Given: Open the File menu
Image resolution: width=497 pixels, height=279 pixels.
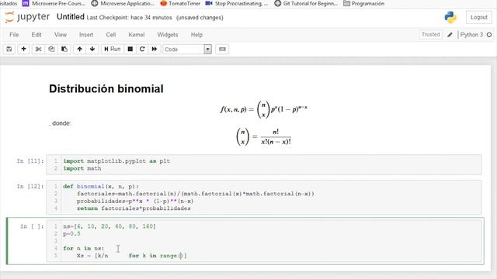Looking at the screenshot, I should 14,35.
